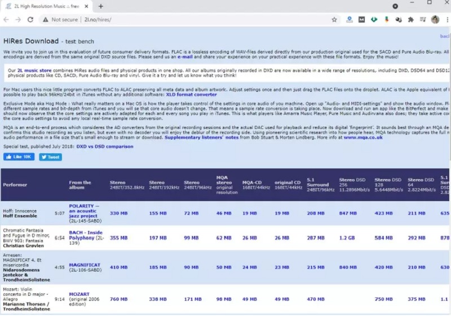Download Magnificat 23 MB original CD file
This screenshot has width=451, height=316.
tap(282, 268)
